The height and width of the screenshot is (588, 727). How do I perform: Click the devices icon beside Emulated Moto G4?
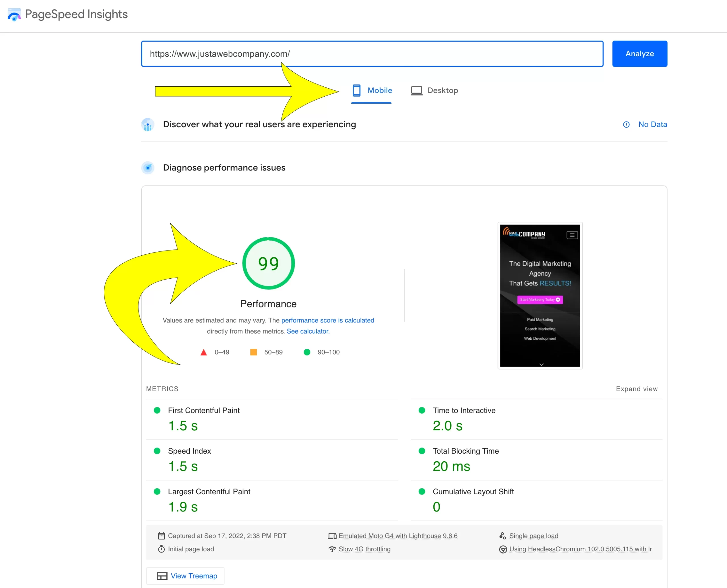(x=332, y=536)
